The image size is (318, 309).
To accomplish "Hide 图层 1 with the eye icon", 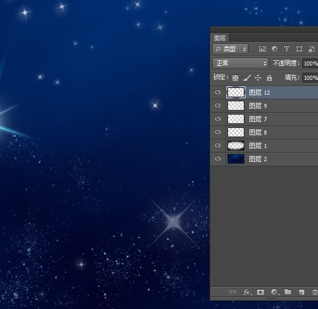I will 218,145.
